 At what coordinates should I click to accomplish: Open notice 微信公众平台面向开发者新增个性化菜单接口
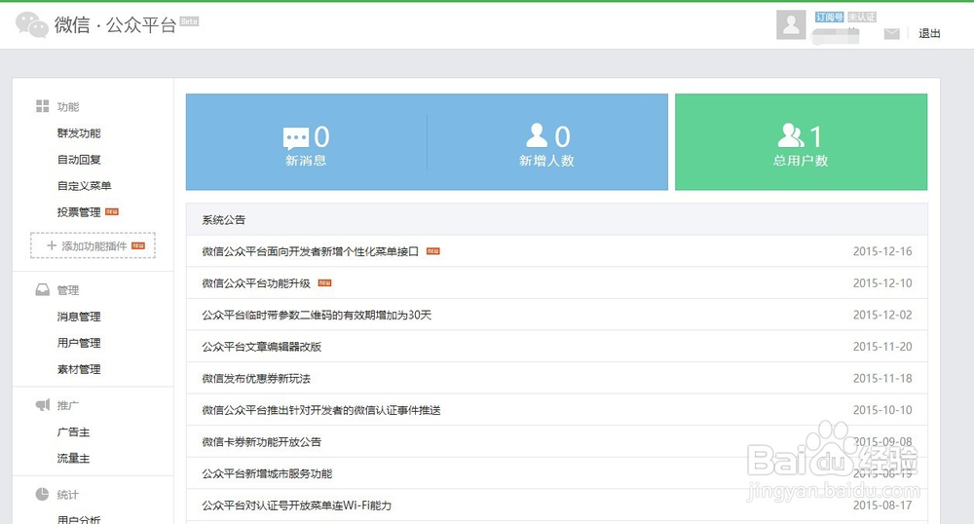point(310,251)
